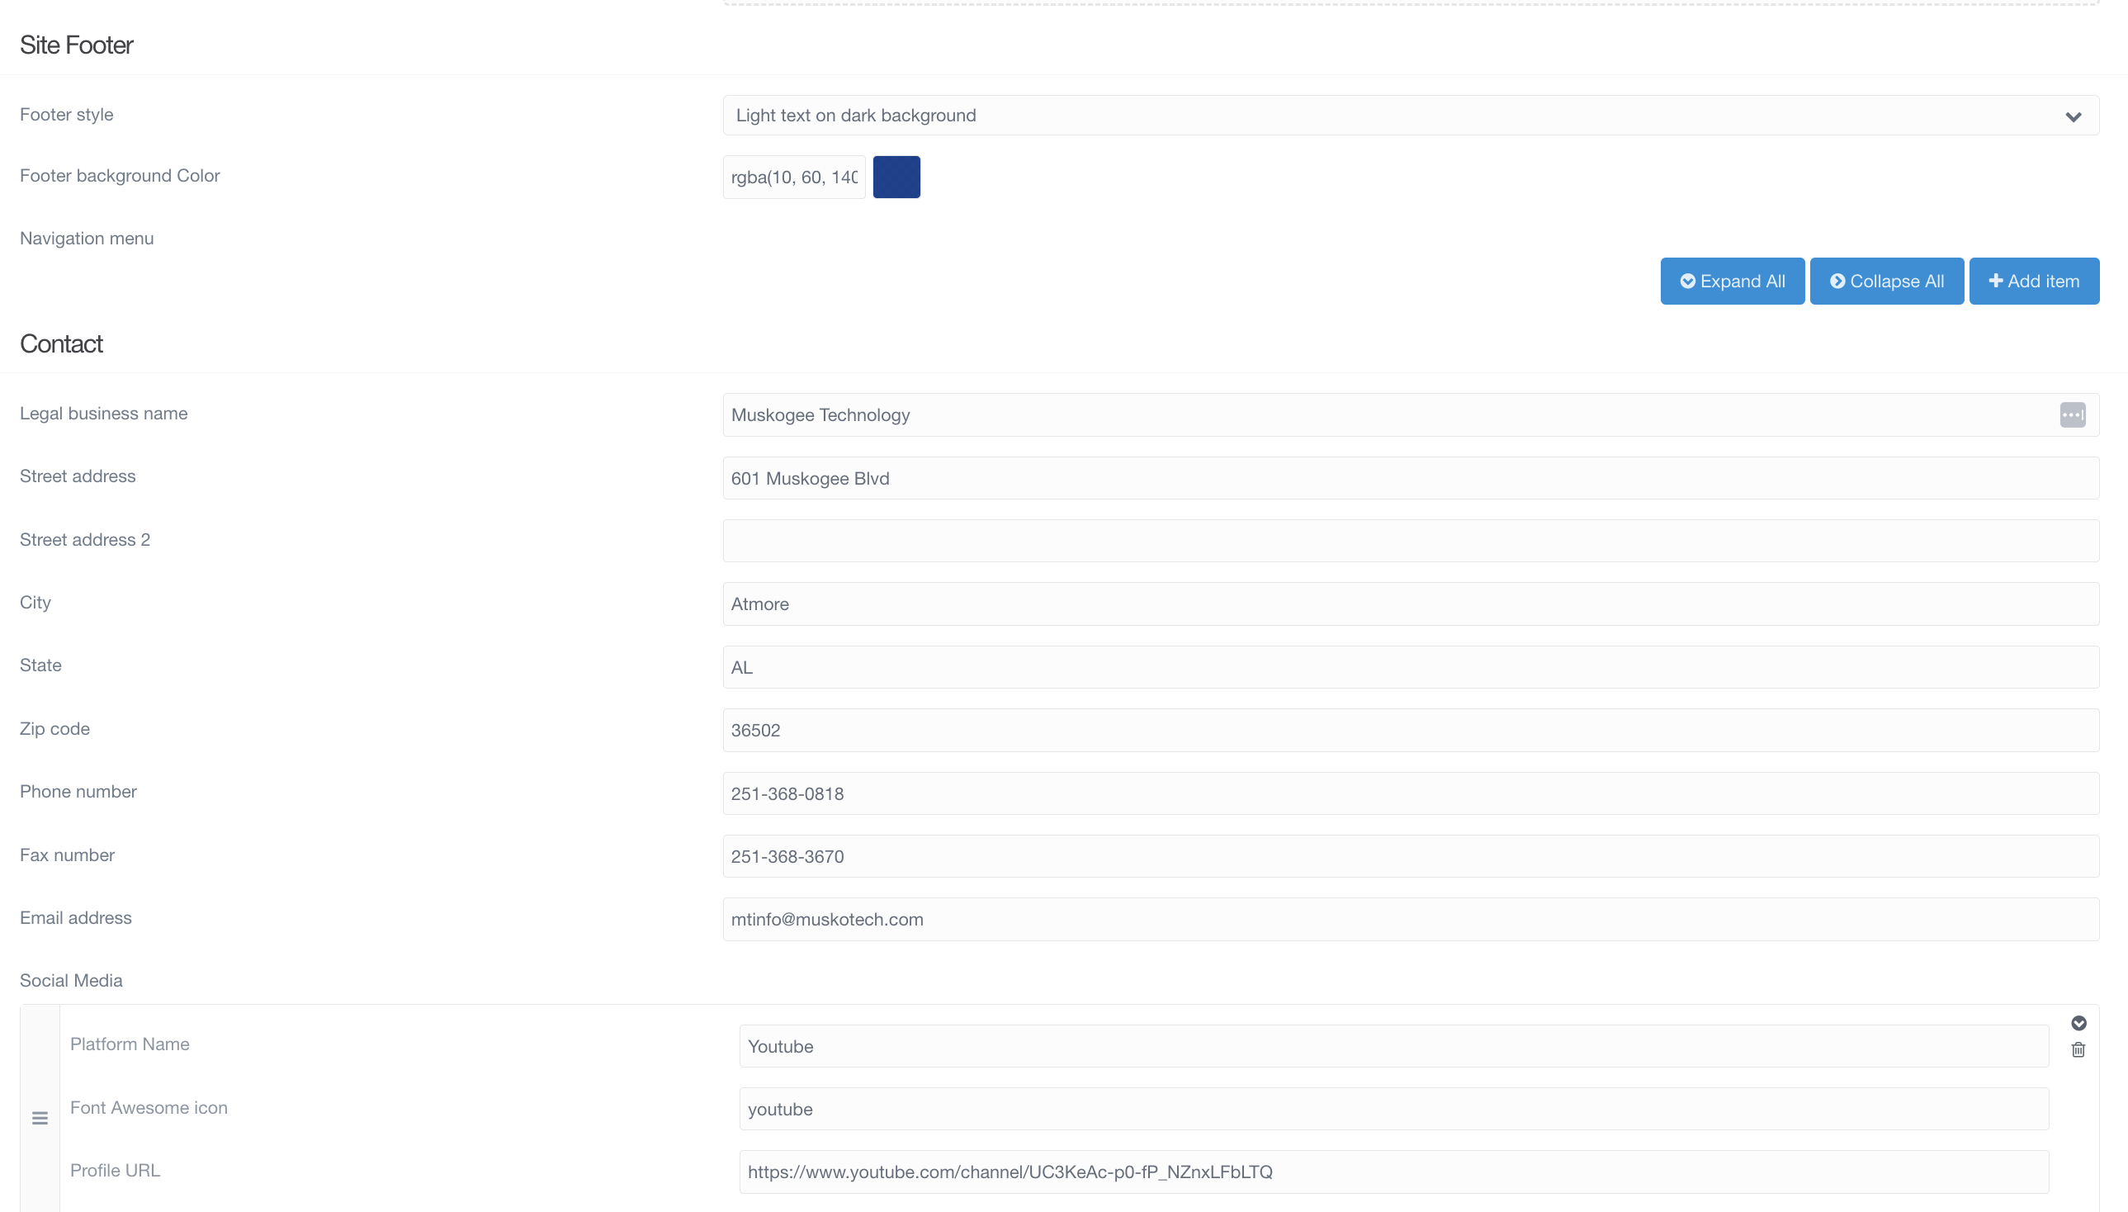Click the Navigation menu label
This screenshot has height=1212, width=2128.
(87, 239)
